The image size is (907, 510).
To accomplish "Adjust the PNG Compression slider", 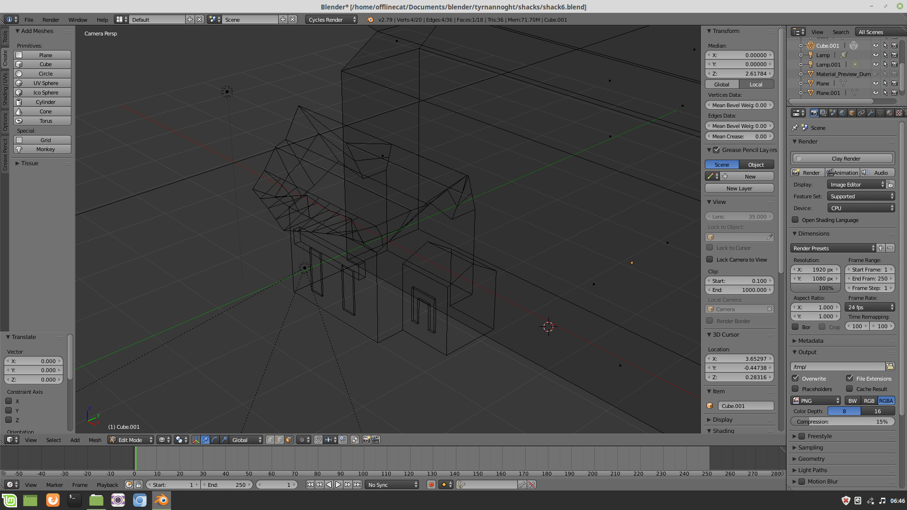I will coord(842,422).
